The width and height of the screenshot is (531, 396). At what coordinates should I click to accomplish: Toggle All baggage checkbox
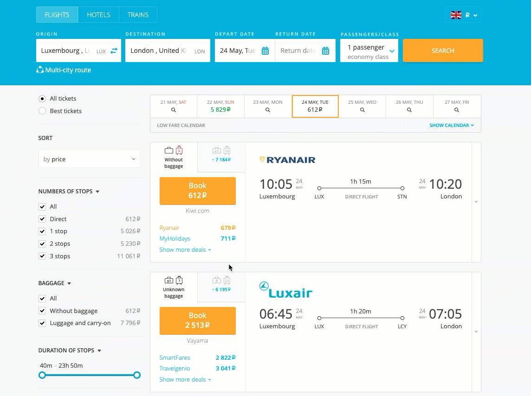pyautogui.click(x=42, y=299)
